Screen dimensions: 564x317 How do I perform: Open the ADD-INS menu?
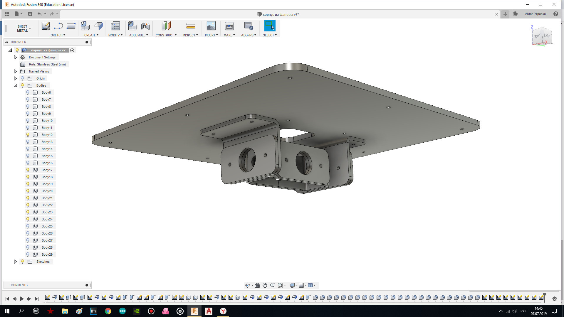pos(249,35)
